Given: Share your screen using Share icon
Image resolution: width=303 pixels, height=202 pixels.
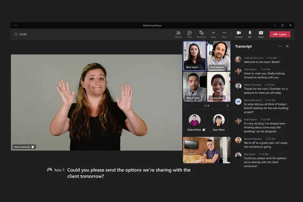Looking at the screenshot, I should (x=261, y=34).
